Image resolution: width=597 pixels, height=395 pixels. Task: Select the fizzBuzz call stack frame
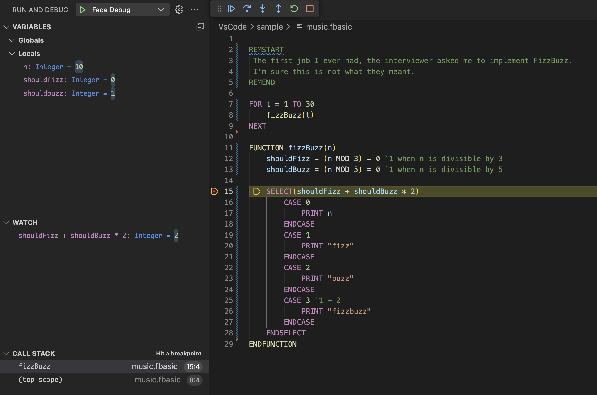pos(104,366)
